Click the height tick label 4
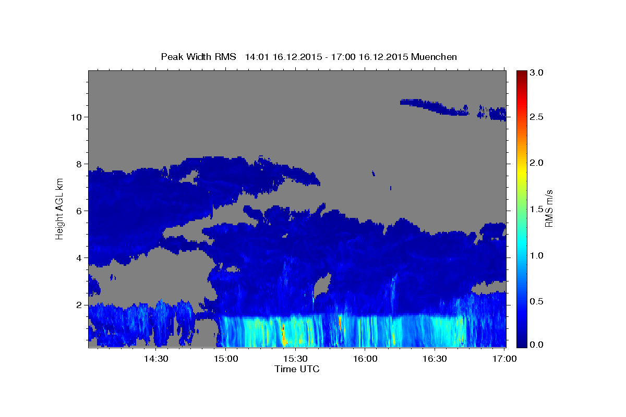This screenshot has height=417, width=626. (79, 258)
